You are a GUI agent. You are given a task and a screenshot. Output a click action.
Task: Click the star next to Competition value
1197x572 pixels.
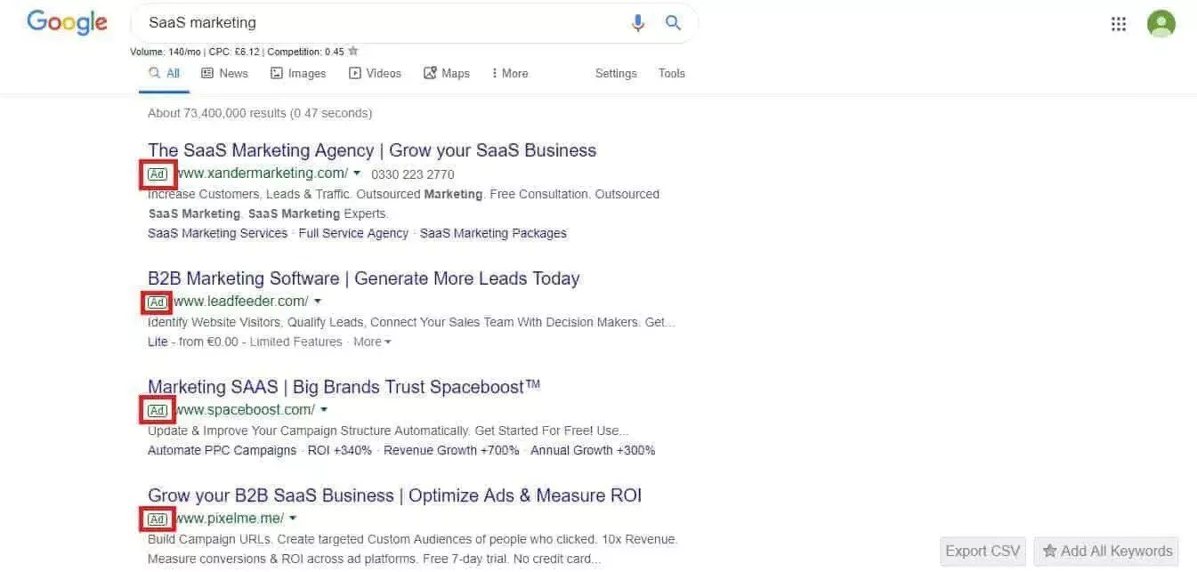tap(353, 52)
